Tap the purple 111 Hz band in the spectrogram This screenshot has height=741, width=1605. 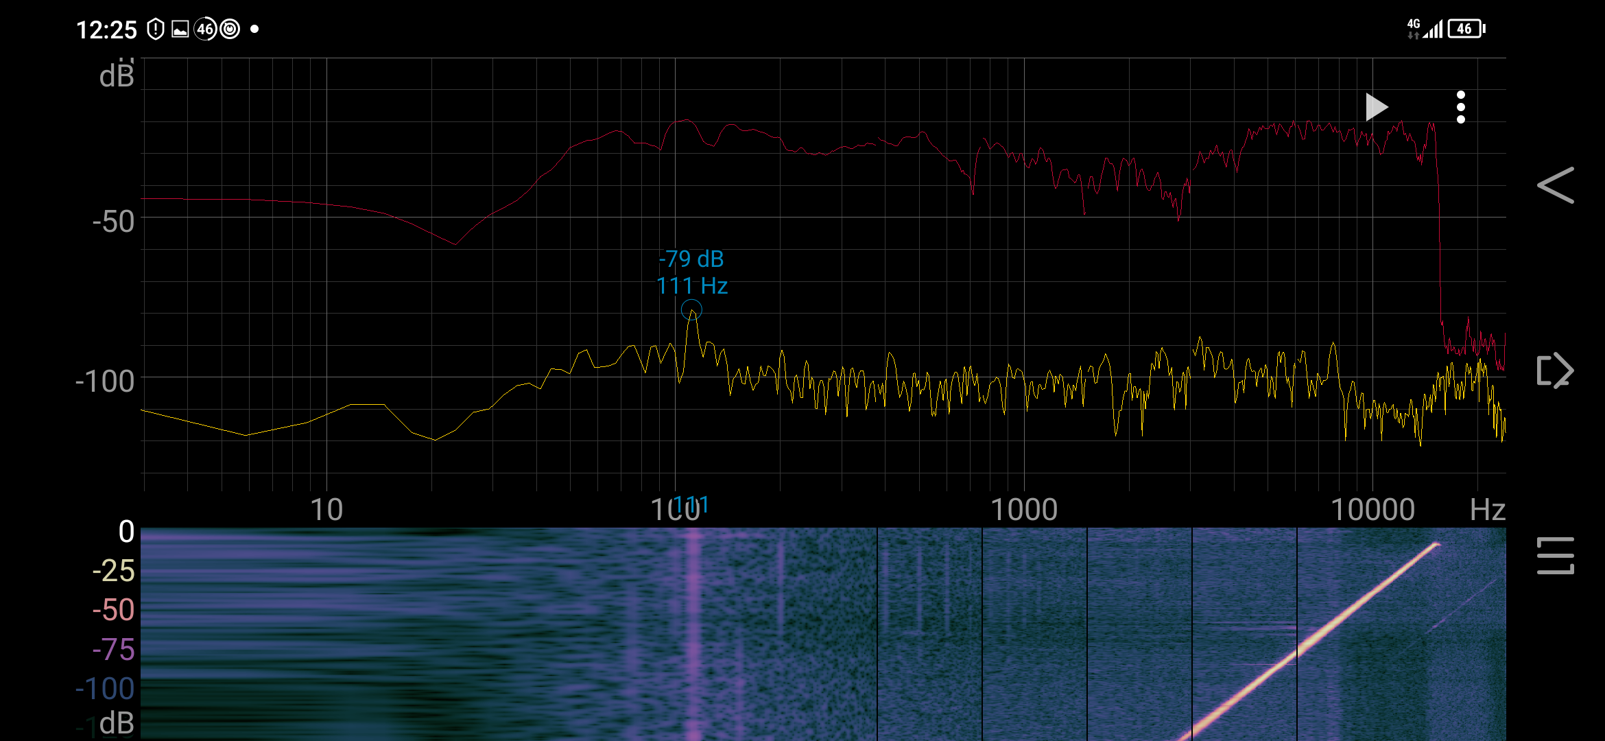[693, 635]
